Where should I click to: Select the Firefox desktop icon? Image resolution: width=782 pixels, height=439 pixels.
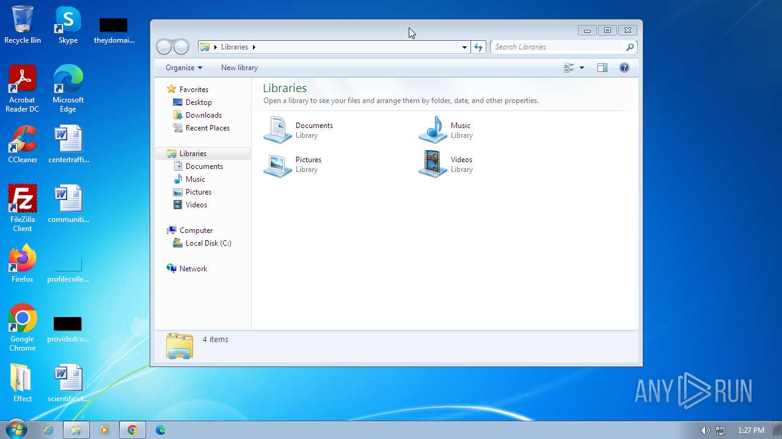click(x=23, y=264)
